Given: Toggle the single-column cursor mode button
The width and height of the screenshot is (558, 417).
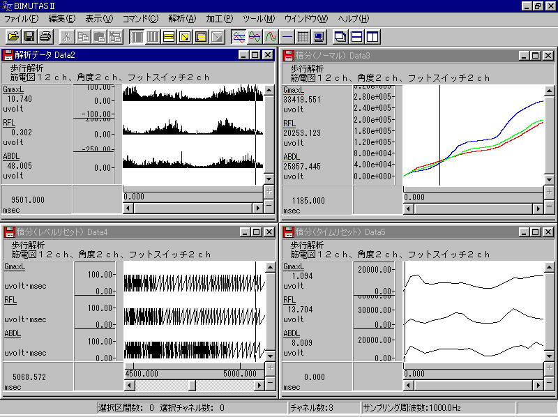Looking at the screenshot, I should pyautogui.click(x=137, y=36).
